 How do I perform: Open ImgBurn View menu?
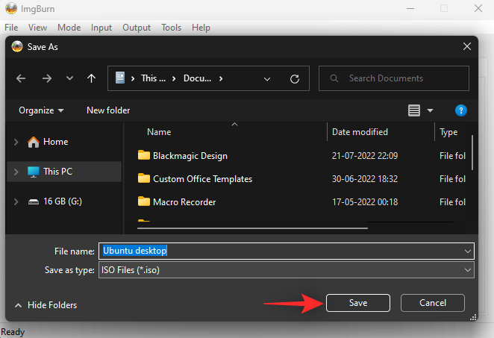(37, 28)
